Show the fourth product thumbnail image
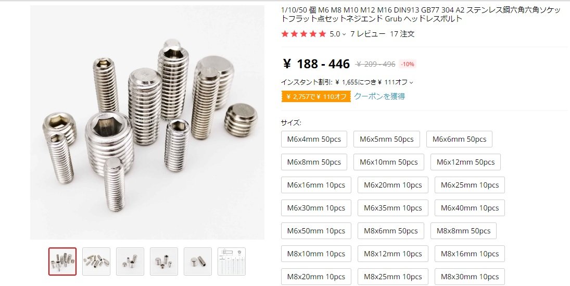The image size is (570, 286). click(x=164, y=262)
